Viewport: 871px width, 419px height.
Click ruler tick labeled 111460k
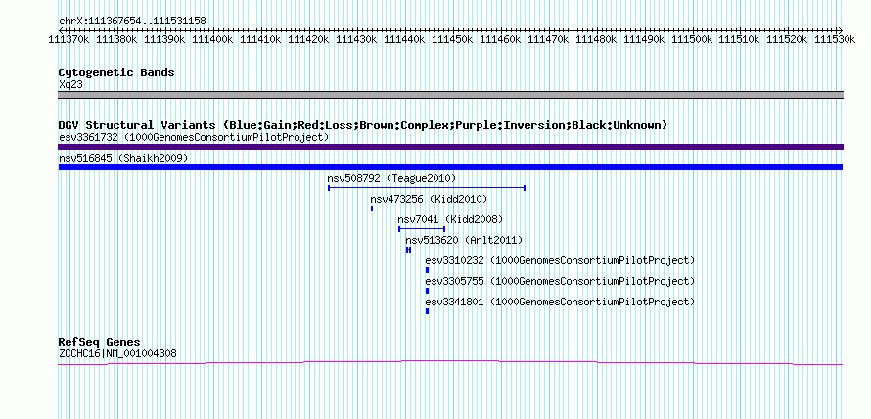499,39
